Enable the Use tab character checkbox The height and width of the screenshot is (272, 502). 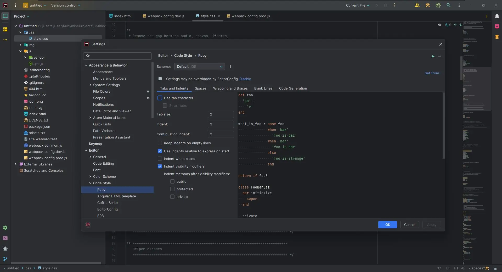tap(160, 98)
